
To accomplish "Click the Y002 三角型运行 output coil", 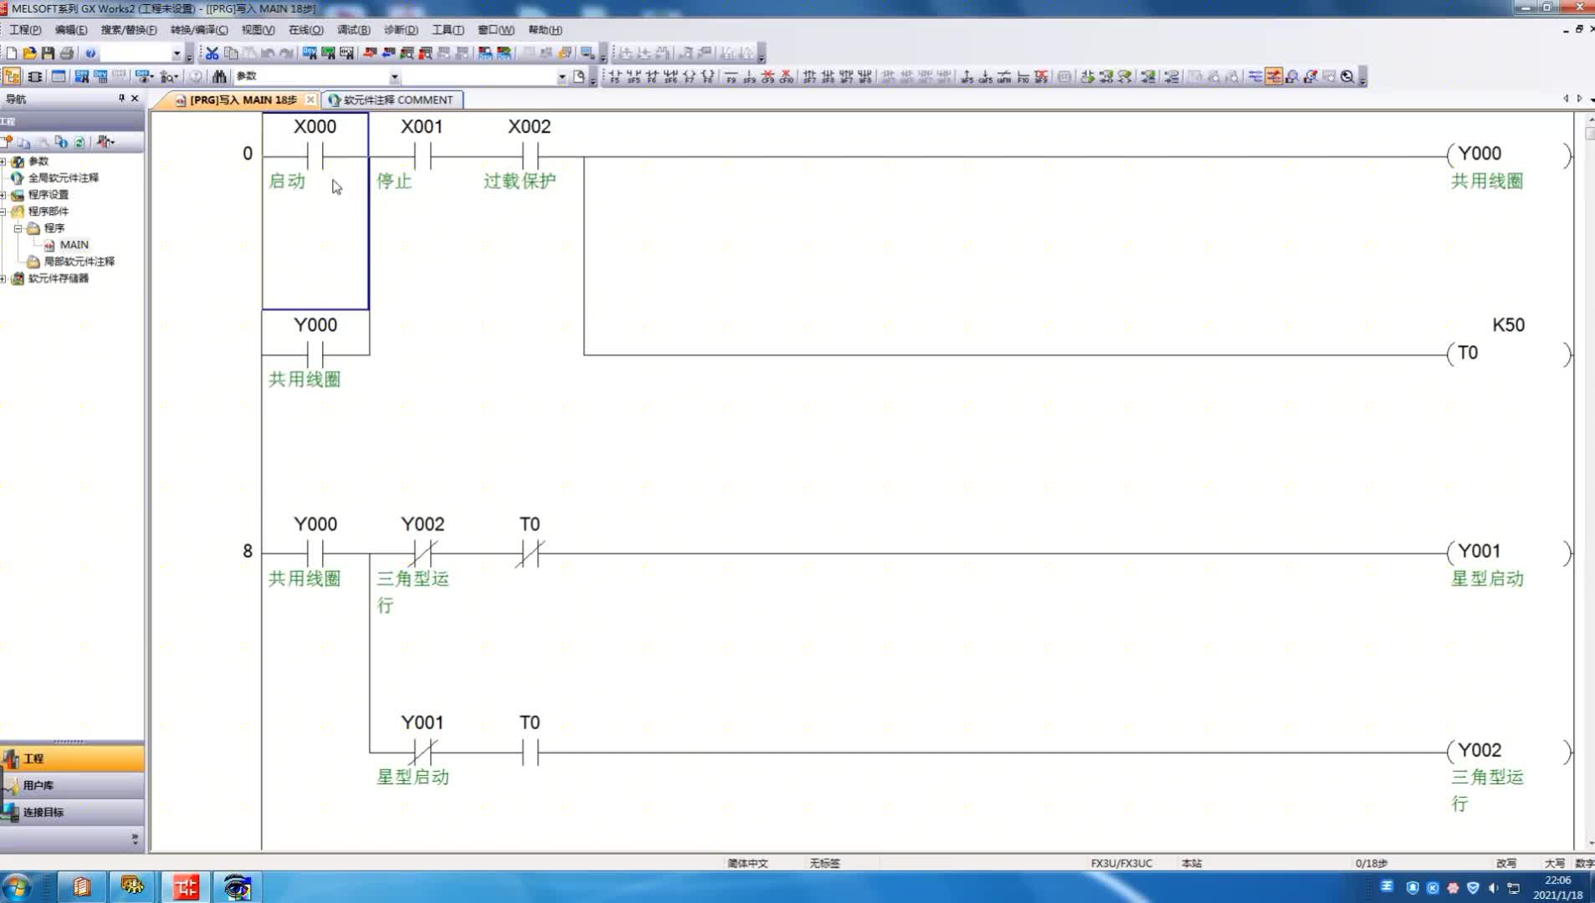I will pyautogui.click(x=1509, y=751).
